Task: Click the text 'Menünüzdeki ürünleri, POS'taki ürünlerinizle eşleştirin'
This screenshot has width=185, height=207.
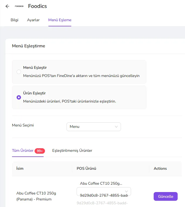Action: 69,101
